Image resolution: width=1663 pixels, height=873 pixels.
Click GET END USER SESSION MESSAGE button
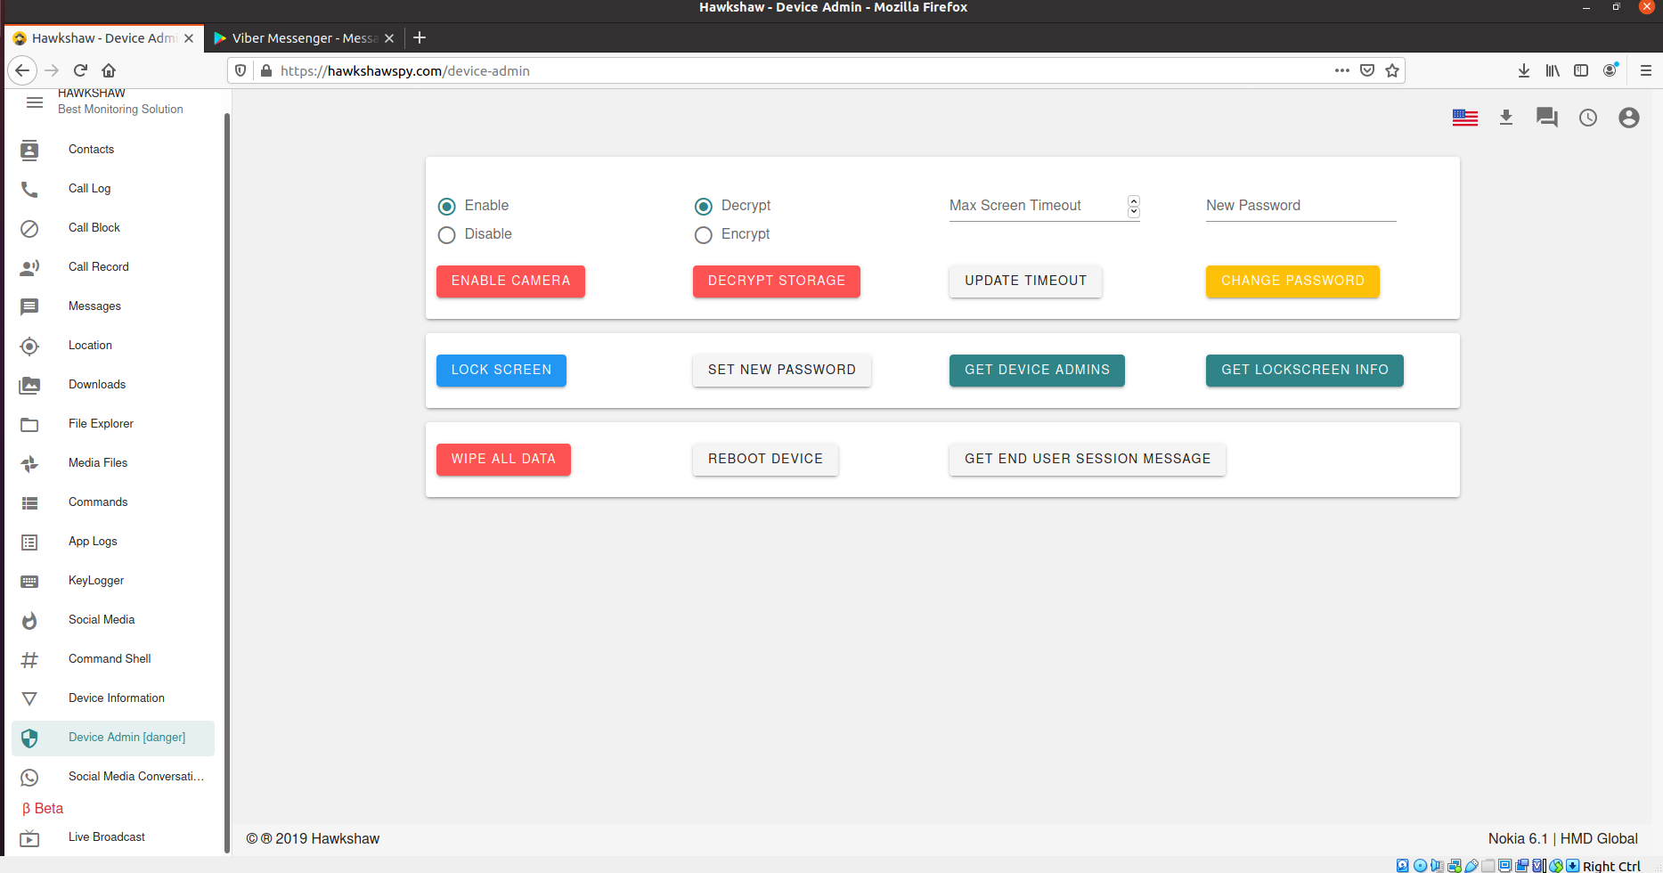1088,459
